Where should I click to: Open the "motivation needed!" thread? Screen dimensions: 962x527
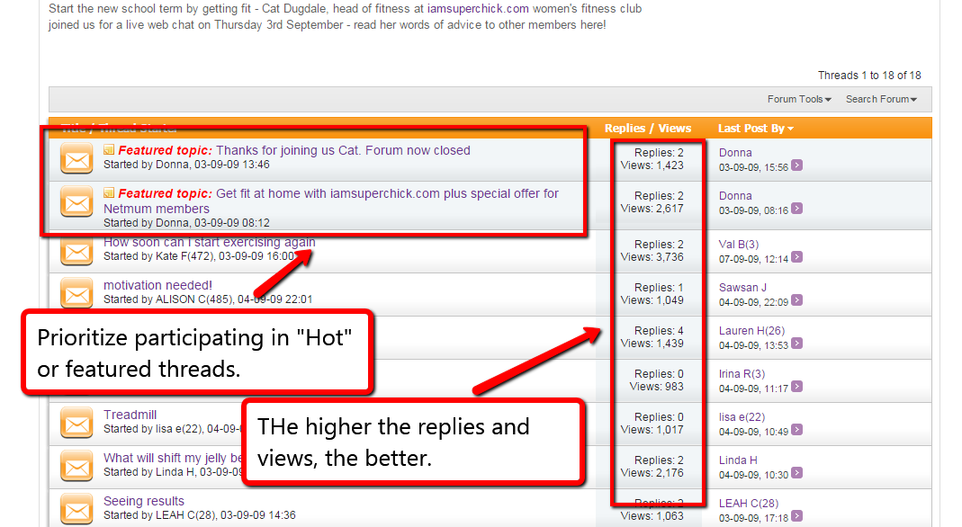coord(157,285)
